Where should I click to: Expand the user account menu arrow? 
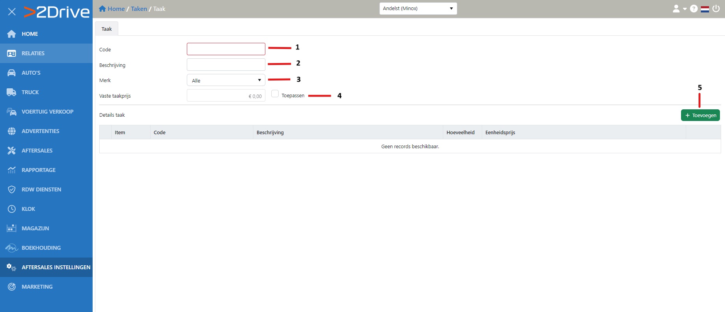click(x=685, y=9)
